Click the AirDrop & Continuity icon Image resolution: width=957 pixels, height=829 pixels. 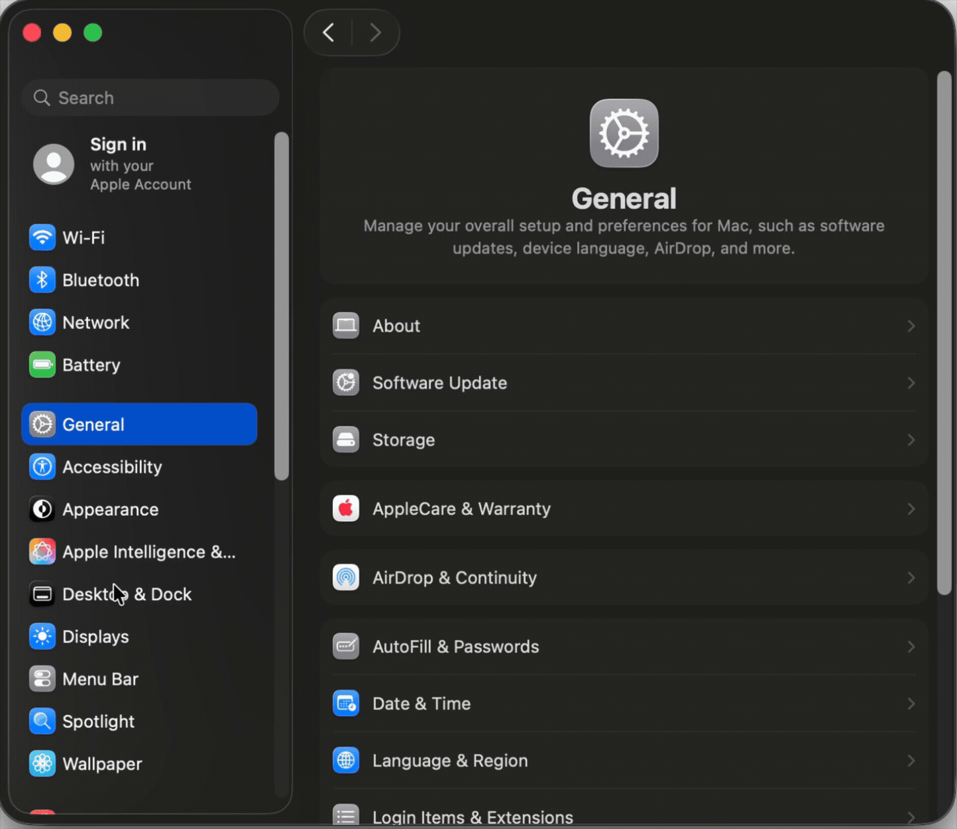(x=346, y=578)
